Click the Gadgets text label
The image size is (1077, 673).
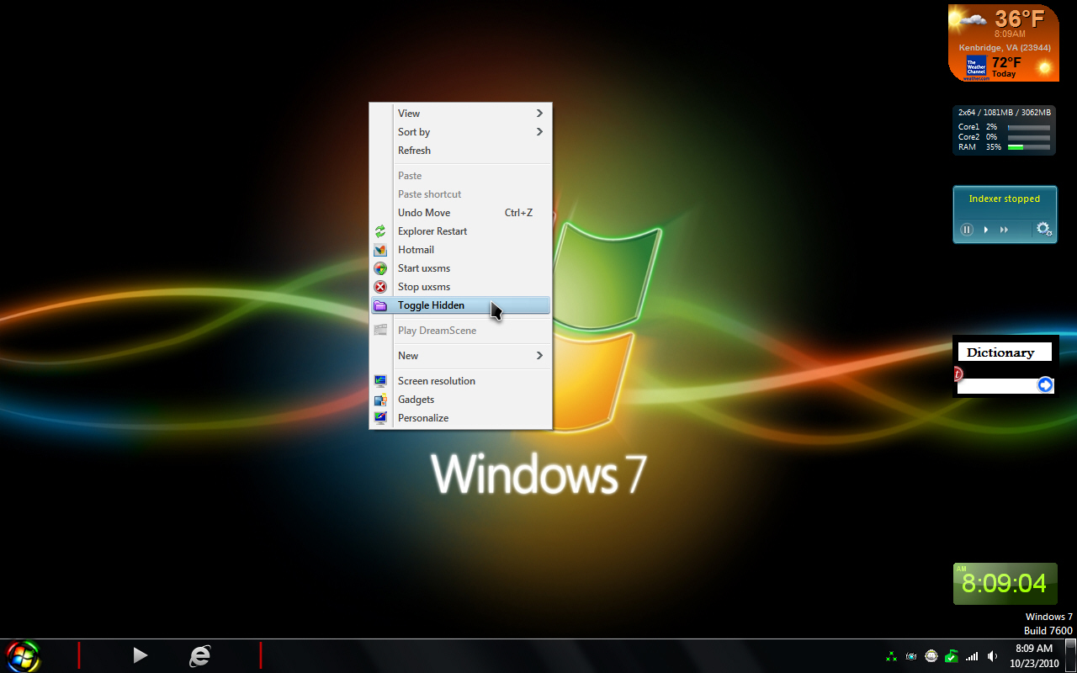pyautogui.click(x=416, y=400)
